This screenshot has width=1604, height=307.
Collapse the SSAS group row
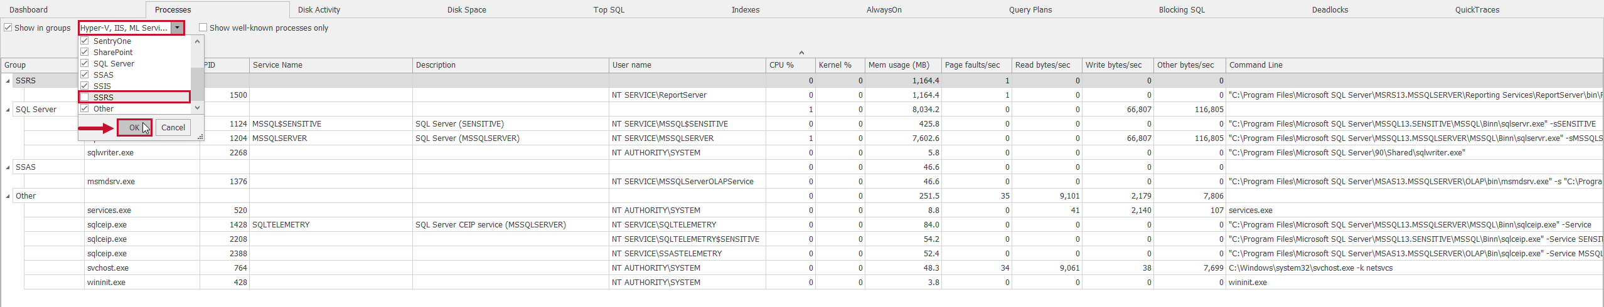[8, 167]
